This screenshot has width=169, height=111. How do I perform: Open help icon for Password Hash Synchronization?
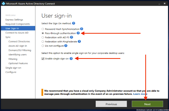[82, 29]
